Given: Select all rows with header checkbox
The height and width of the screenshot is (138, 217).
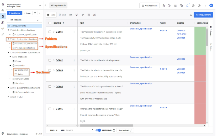Looking at the screenshot, I should tap(50, 23).
